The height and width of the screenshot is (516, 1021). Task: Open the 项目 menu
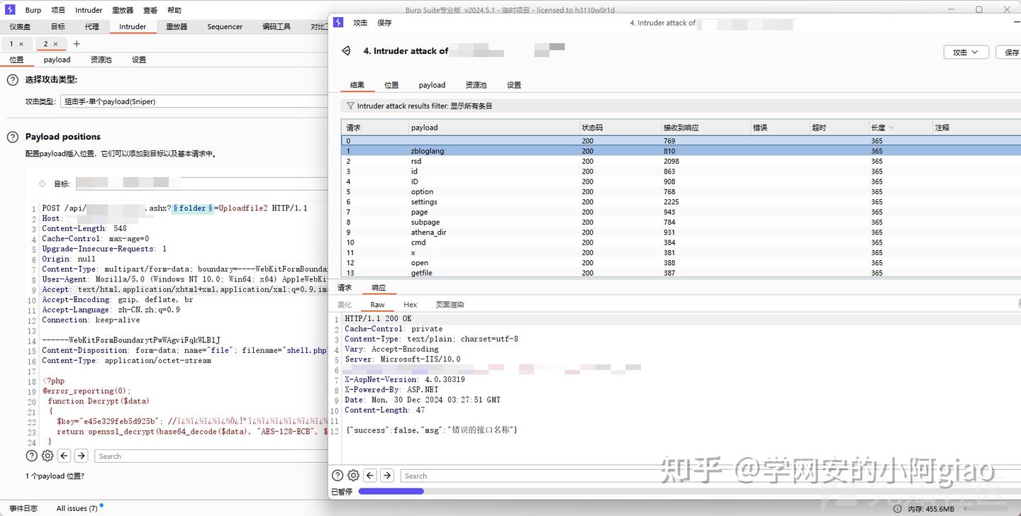click(58, 11)
